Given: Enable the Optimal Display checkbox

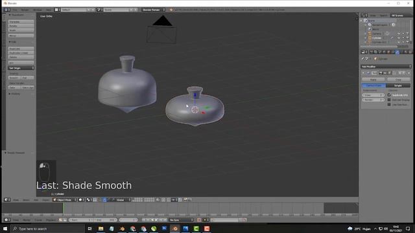Looking at the screenshot, I should pyautogui.click(x=389, y=100).
